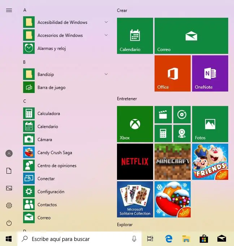
Task: Open Alarmas y reloj app
Action: pyautogui.click(x=66, y=48)
